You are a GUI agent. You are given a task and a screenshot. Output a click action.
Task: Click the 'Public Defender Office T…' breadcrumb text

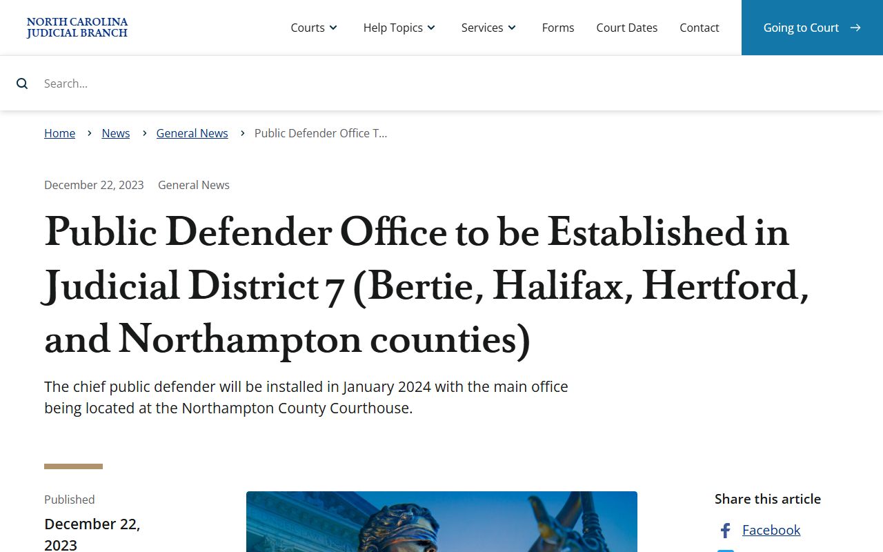[321, 133]
